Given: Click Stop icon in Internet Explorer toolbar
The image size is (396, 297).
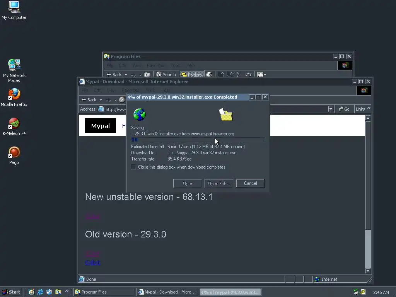Looking at the screenshot, I should pyautogui.click(x=122, y=100).
